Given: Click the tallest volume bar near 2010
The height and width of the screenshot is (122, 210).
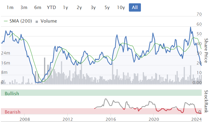Looking at the screenshot, I should (44, 71).
